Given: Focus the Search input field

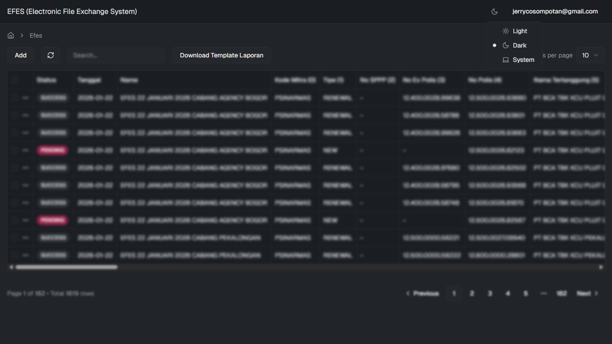Looking at the screenshot, I should (117, 55).
